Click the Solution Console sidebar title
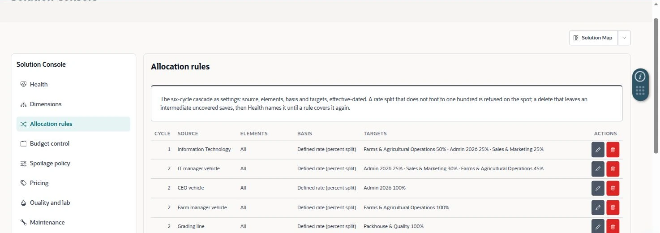The height and width of the screenshot is (233, 660). (41, 65)
